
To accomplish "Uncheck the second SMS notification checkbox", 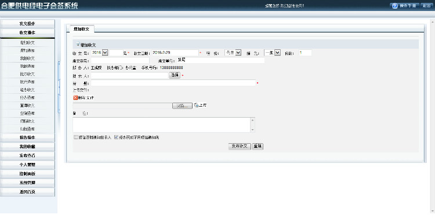I will 116,137.
